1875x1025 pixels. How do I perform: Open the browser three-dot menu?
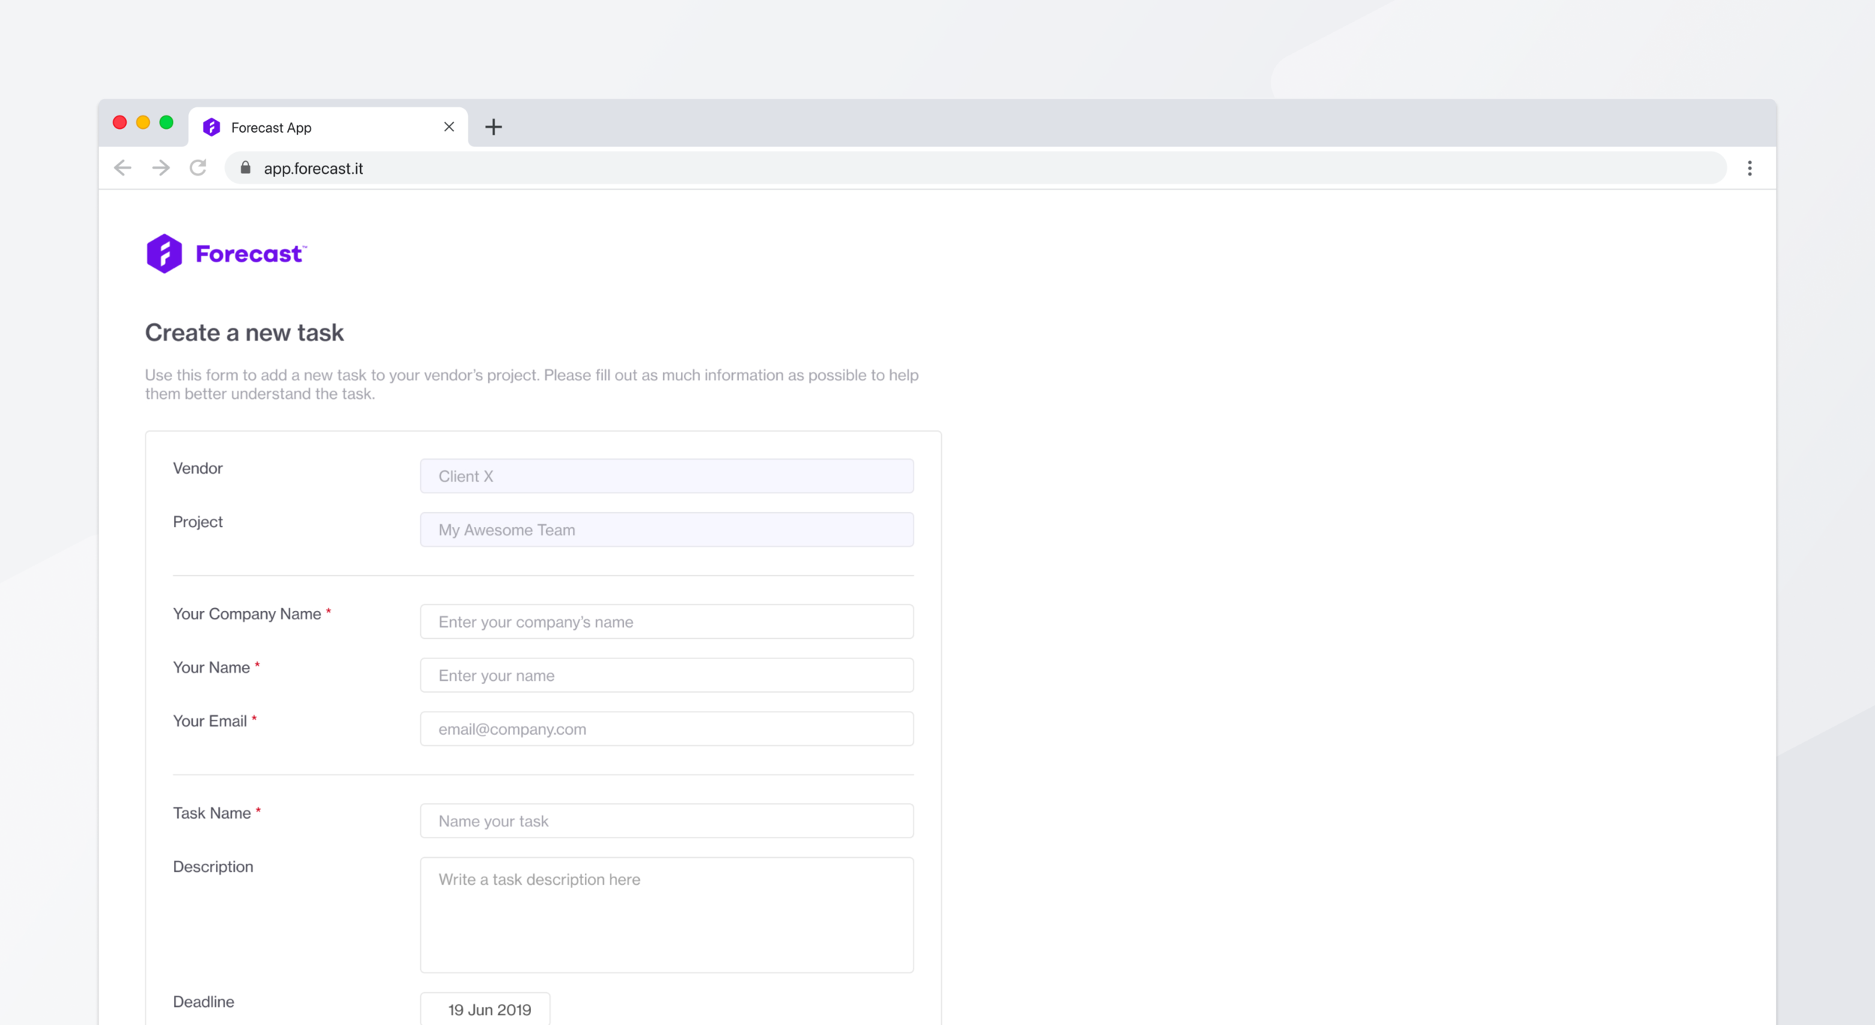(1749, 168)
